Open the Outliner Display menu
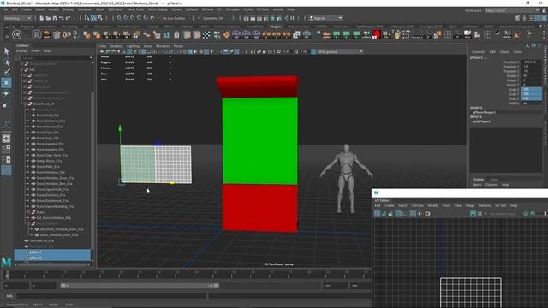Screen dimensions: 548x308 tap(21, 51)
